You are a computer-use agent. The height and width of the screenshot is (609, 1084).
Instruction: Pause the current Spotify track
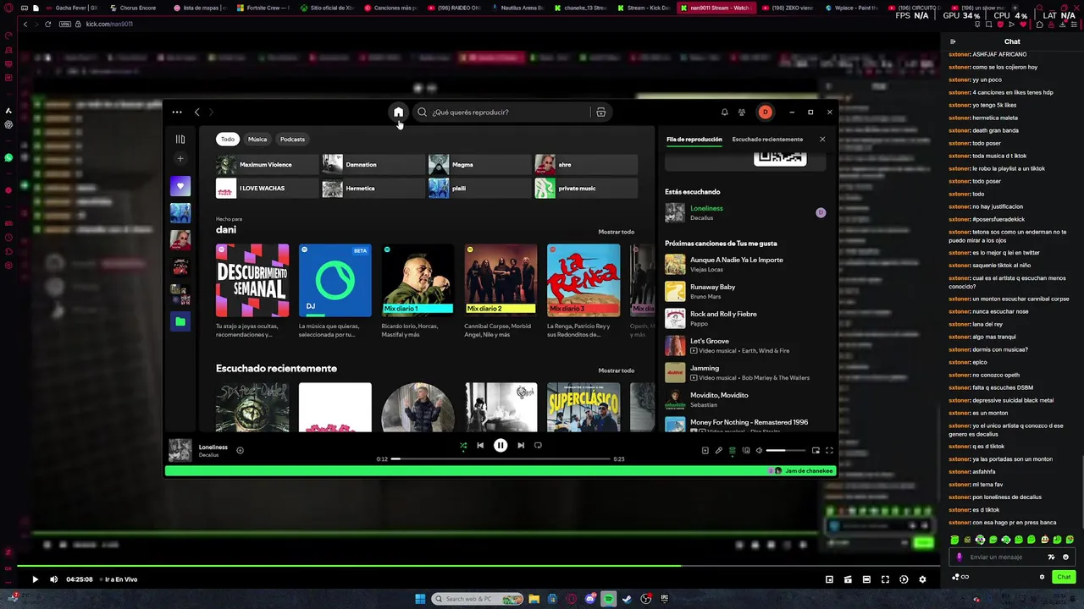click(501, 445)
